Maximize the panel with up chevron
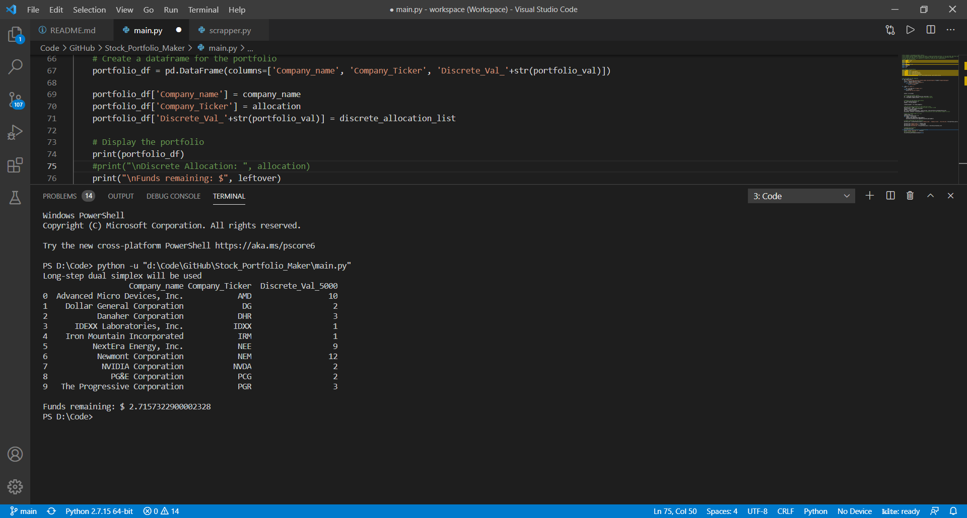 coord(930,196)
